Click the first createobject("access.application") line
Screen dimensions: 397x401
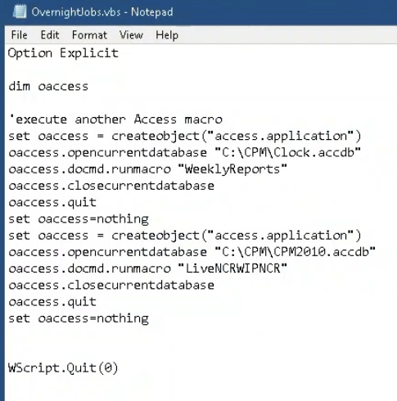click(185, 136)
